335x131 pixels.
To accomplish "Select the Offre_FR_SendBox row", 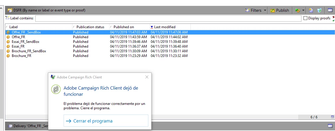I will pyautogui.click(x=170, y=32).
